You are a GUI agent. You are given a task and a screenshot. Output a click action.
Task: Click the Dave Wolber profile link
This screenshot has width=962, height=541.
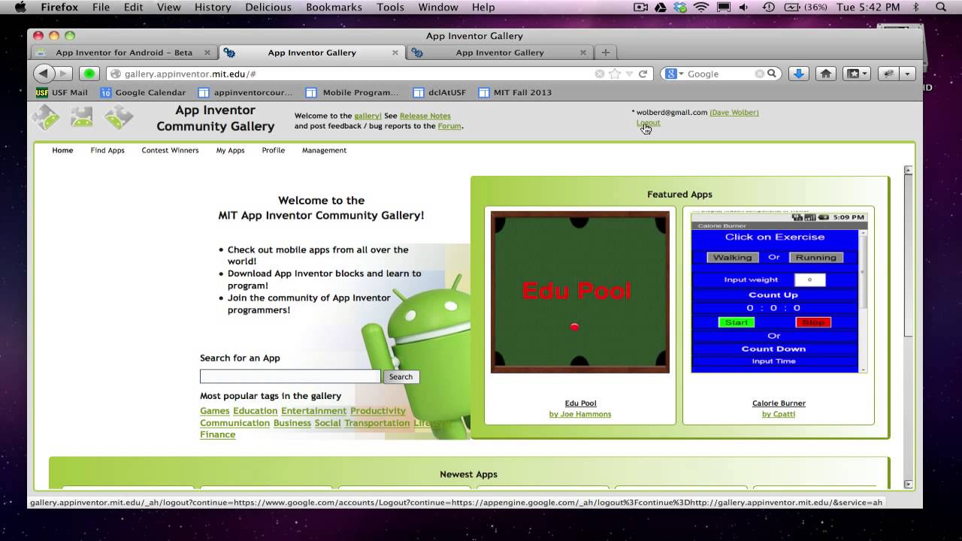pyautogui.click(x=734, y=112)
